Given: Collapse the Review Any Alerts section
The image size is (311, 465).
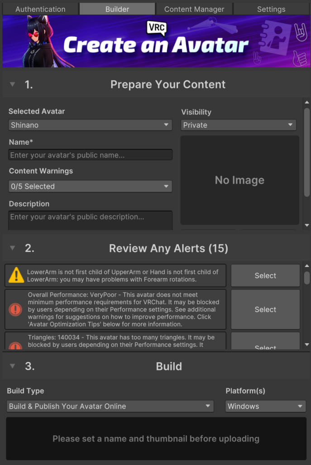Looking at the screenshot, I should pyautogui.click(x=12, y=248).
